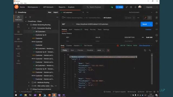Image resolution: width=173 pixels, height=97 pixels.
Task: Click the New button in the workspace header
Action: click(50, 12)
